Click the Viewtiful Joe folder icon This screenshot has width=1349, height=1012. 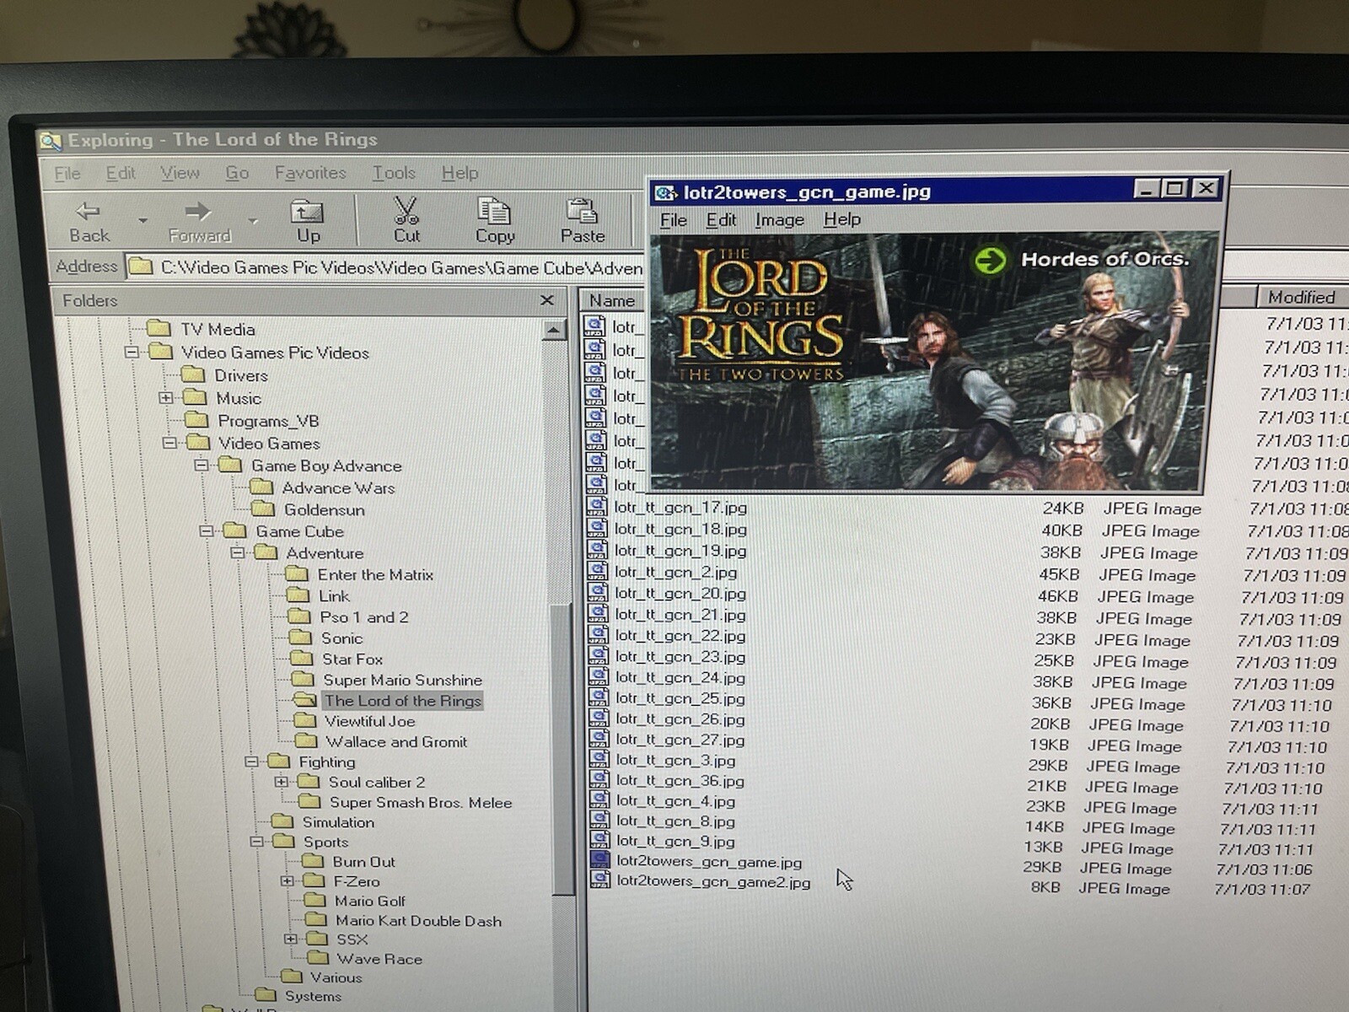coord(304,720)
